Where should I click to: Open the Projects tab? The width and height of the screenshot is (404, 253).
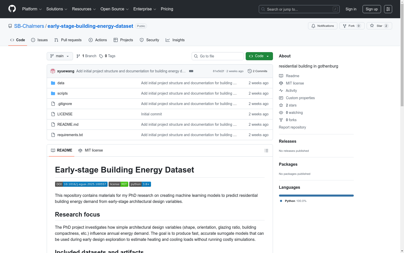point(123,40)
